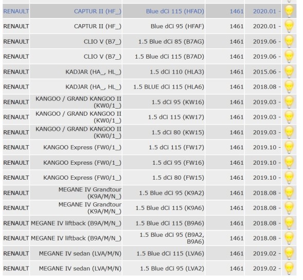Select the KANGOO 1.5 dCi 80 (KW15) row
Image resolution: width=303 pixels, height=280 pixels.
pos(149,132)
